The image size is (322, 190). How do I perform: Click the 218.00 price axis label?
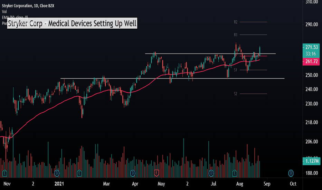coord(312,122)
